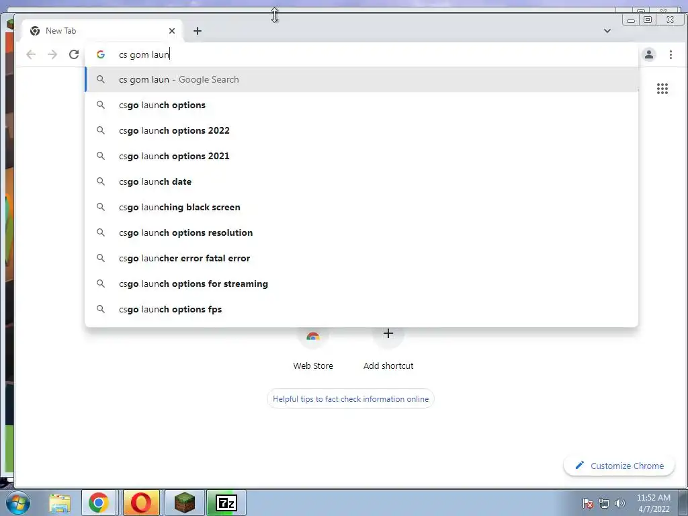Open the volume speaker tray icon
Viewport: 688px width, 516px height.
pyautogui.click(x=619, y=503)
